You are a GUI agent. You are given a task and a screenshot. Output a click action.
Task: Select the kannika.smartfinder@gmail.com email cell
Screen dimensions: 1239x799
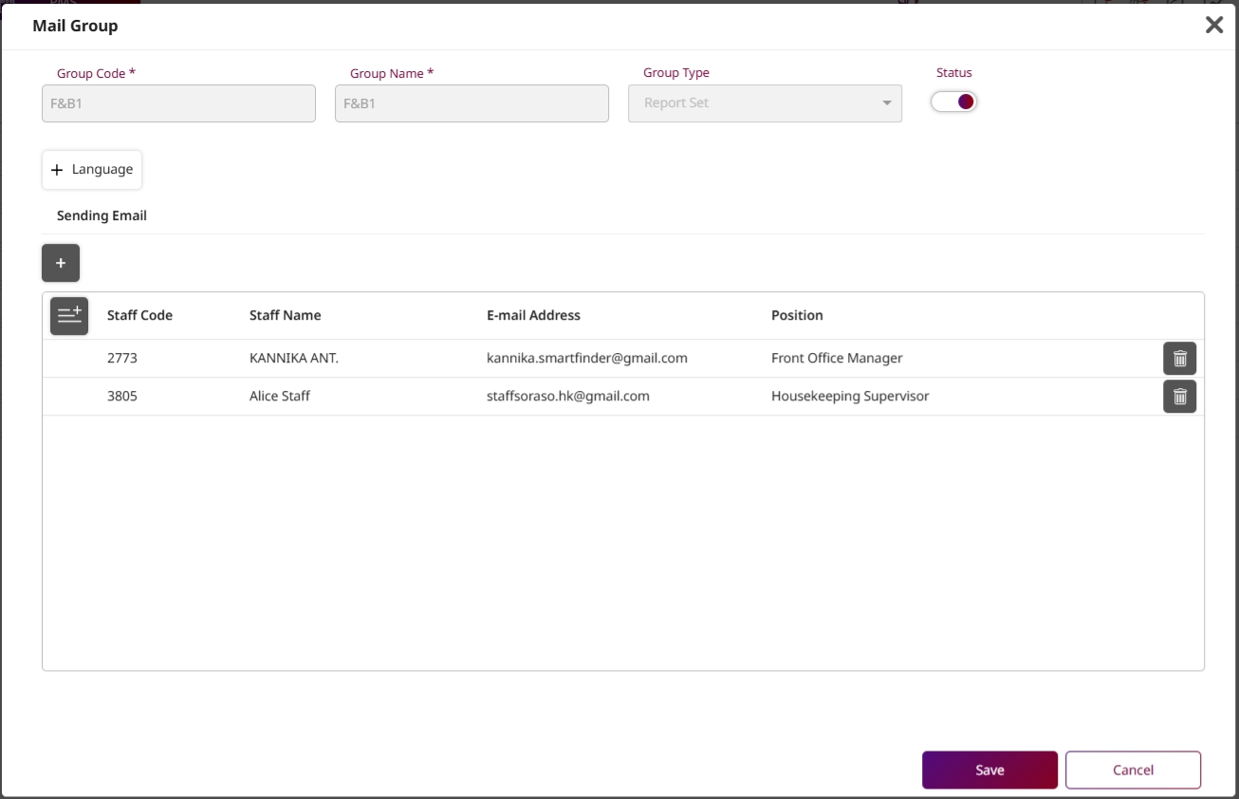pos(586,358)
